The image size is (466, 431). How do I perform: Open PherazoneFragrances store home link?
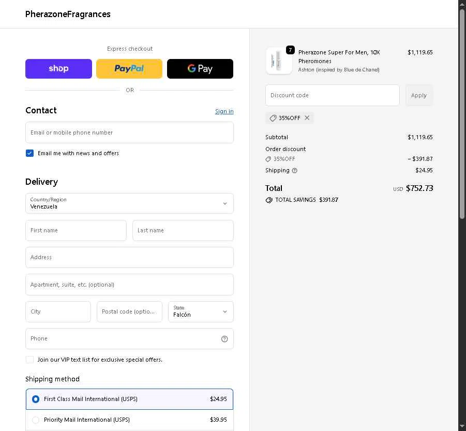point(68,14)
